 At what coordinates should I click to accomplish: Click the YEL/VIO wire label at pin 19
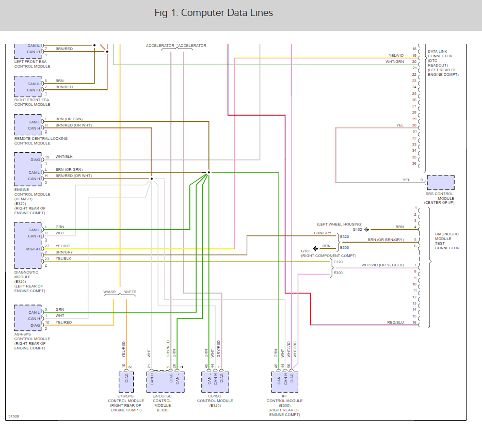point(396,55)
